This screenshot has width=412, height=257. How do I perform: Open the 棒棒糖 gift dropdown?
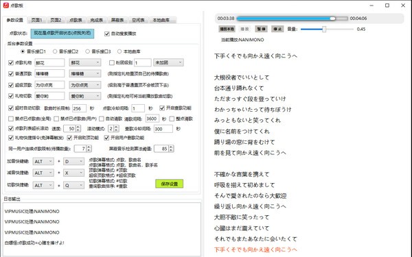(85, 74)
